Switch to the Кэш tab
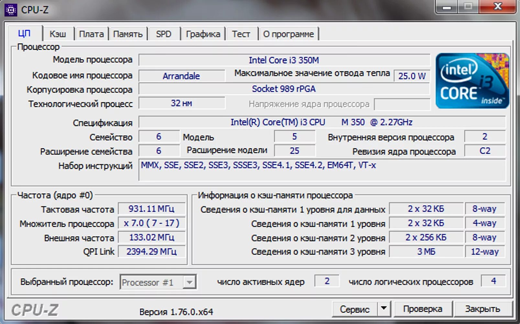 pyautogui.click(x=58, y=34)
